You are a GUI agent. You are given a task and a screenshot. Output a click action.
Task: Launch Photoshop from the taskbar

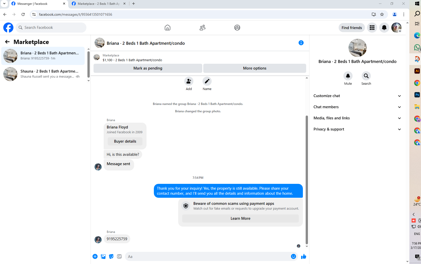point(417,95)
